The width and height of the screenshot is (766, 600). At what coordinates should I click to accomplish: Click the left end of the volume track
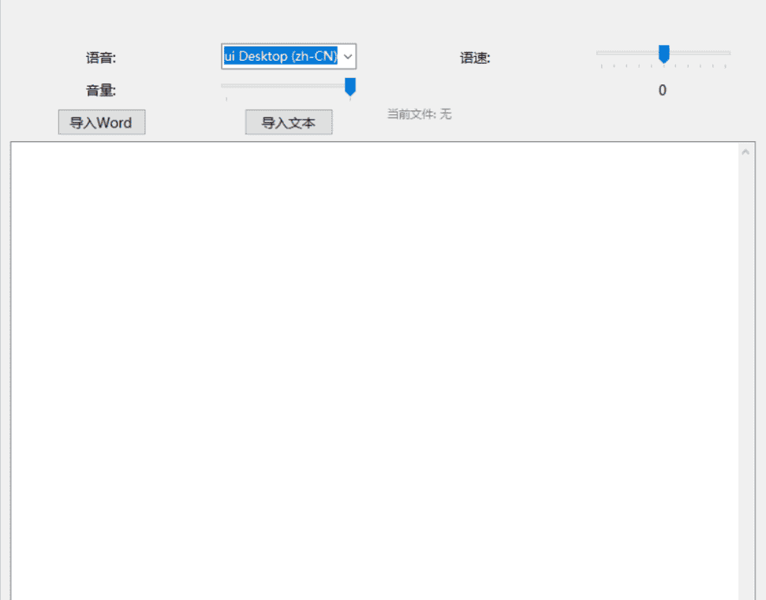222,86
